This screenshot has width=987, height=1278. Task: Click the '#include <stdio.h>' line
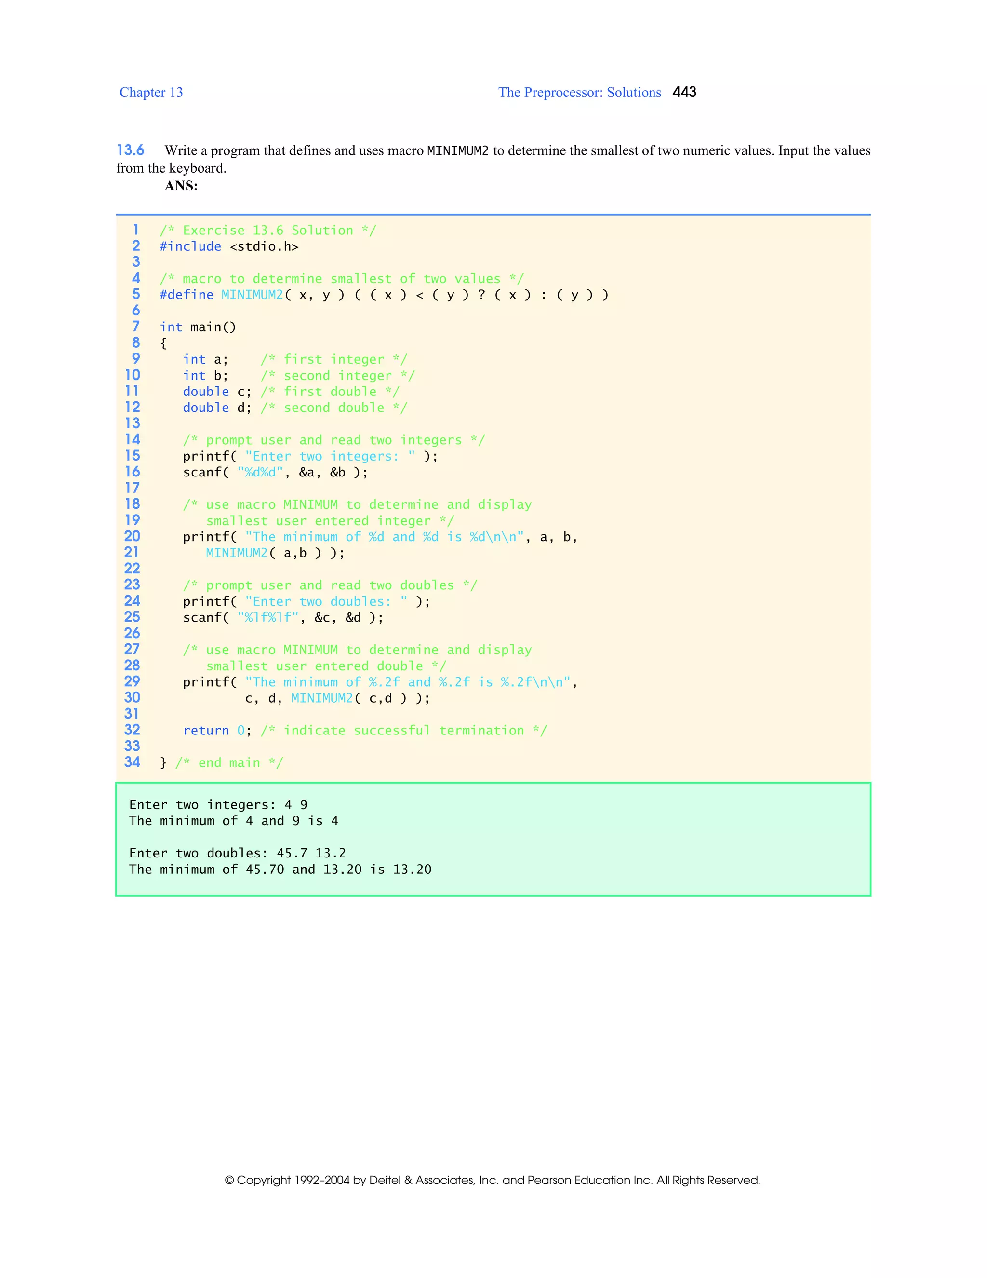click(x=229, y=246)
